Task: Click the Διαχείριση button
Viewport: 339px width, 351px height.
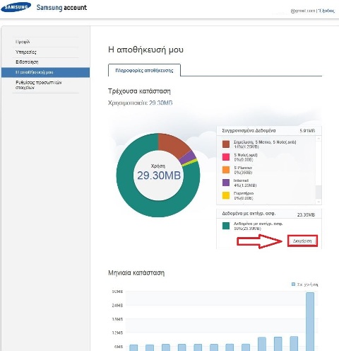Action: coord(302,241)
